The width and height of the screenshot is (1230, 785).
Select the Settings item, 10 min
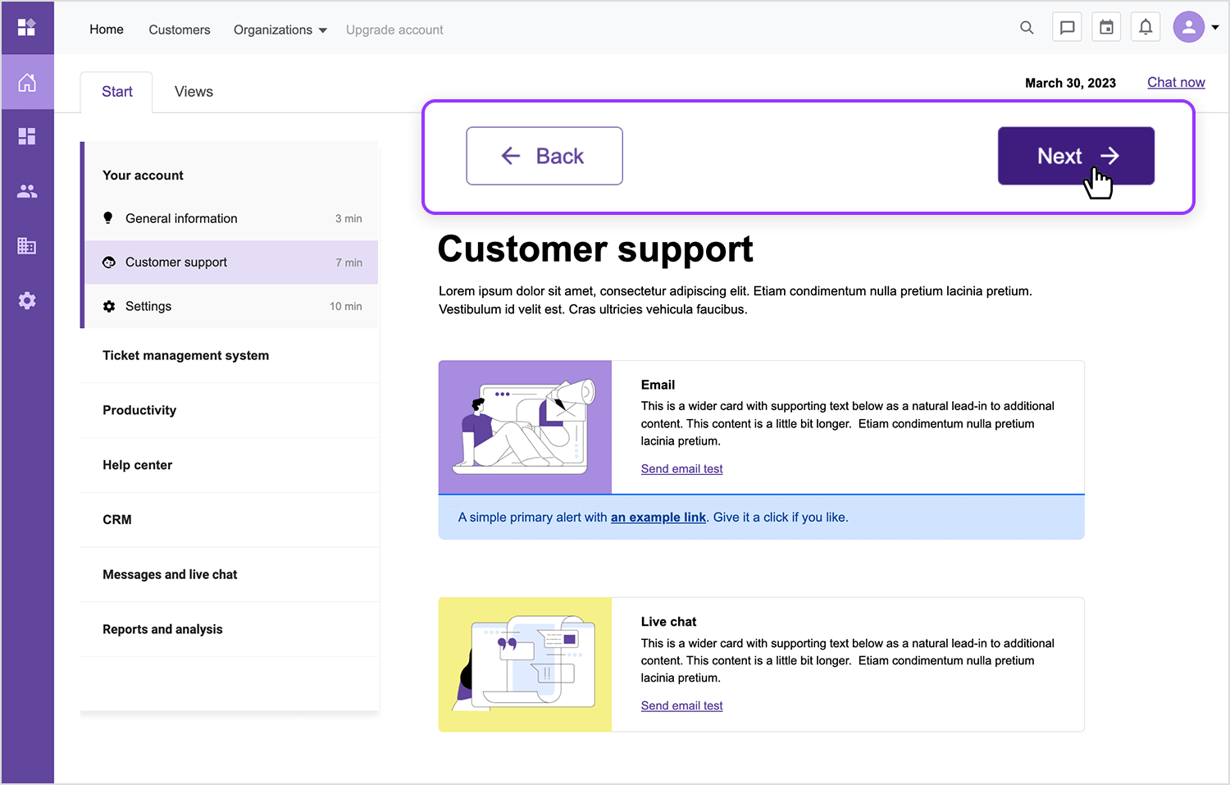tap(231, 306)
